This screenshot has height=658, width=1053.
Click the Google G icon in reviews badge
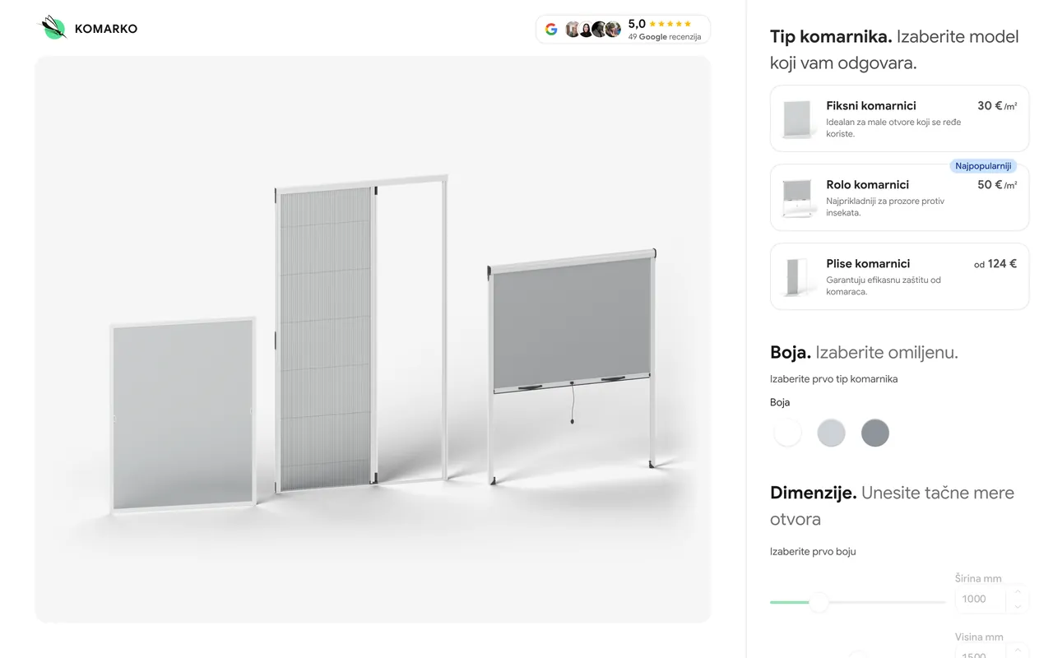tap(551, 30)
